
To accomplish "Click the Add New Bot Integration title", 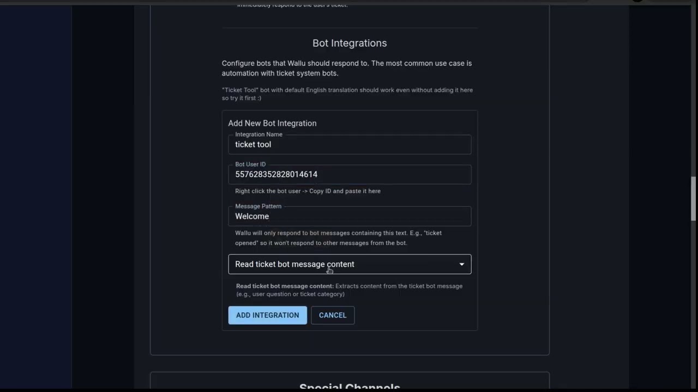I will [x=272, y=123].
